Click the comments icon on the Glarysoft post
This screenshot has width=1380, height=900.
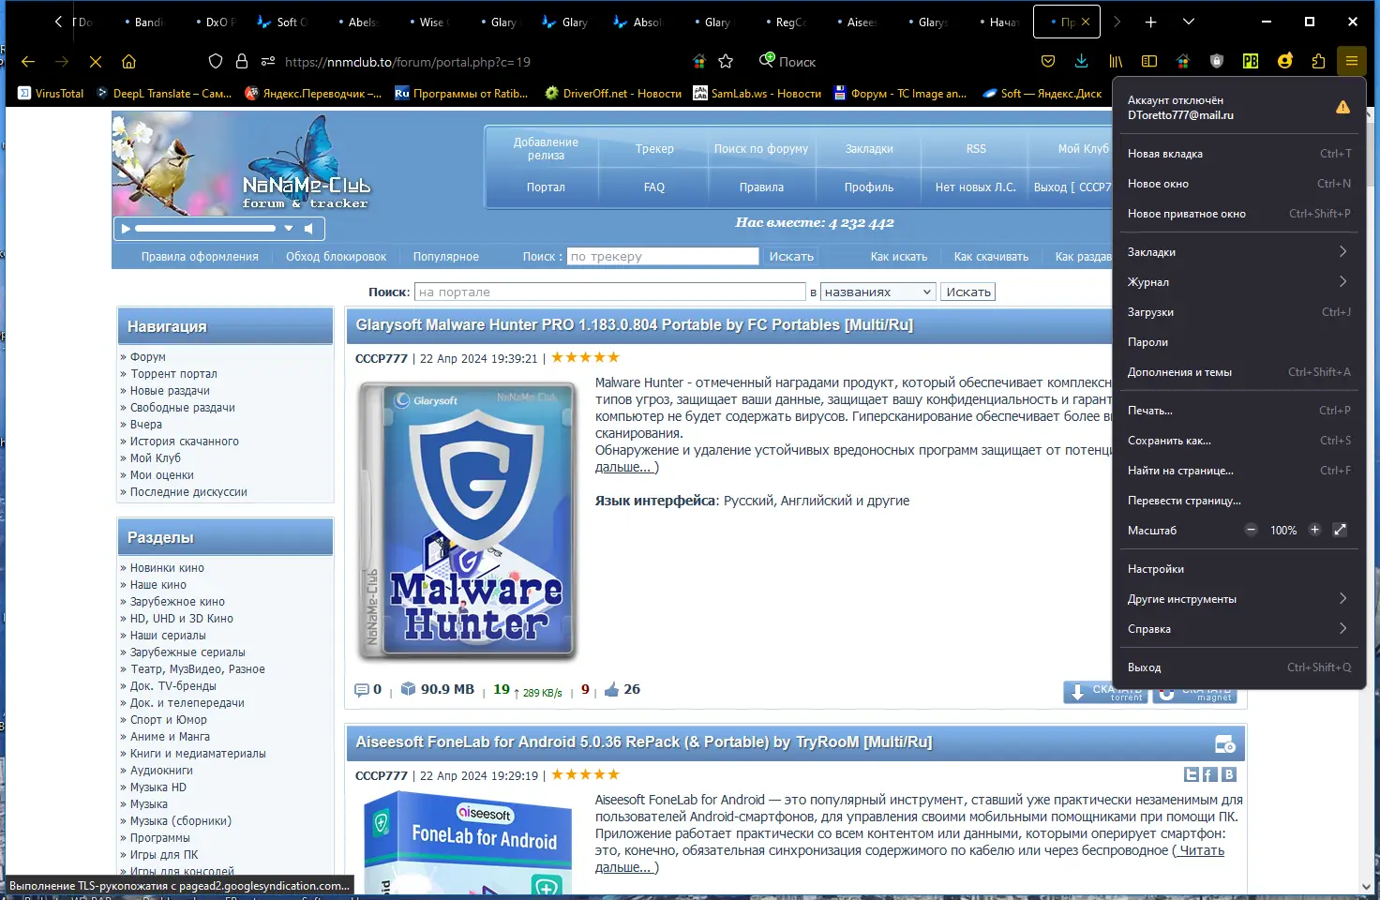362,690
